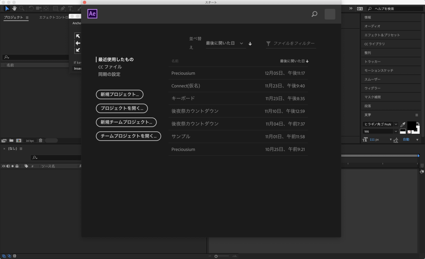Toggle the layer visibility eye column header
Viewport: 425px width, 259px height.
(x=4, y=166)
